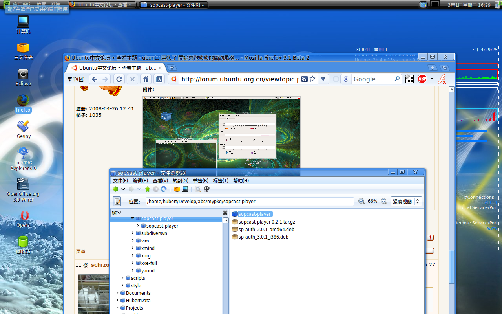
Task: Select the sopcast-player-0.2.1.tar.gz file
Action: 263,222
